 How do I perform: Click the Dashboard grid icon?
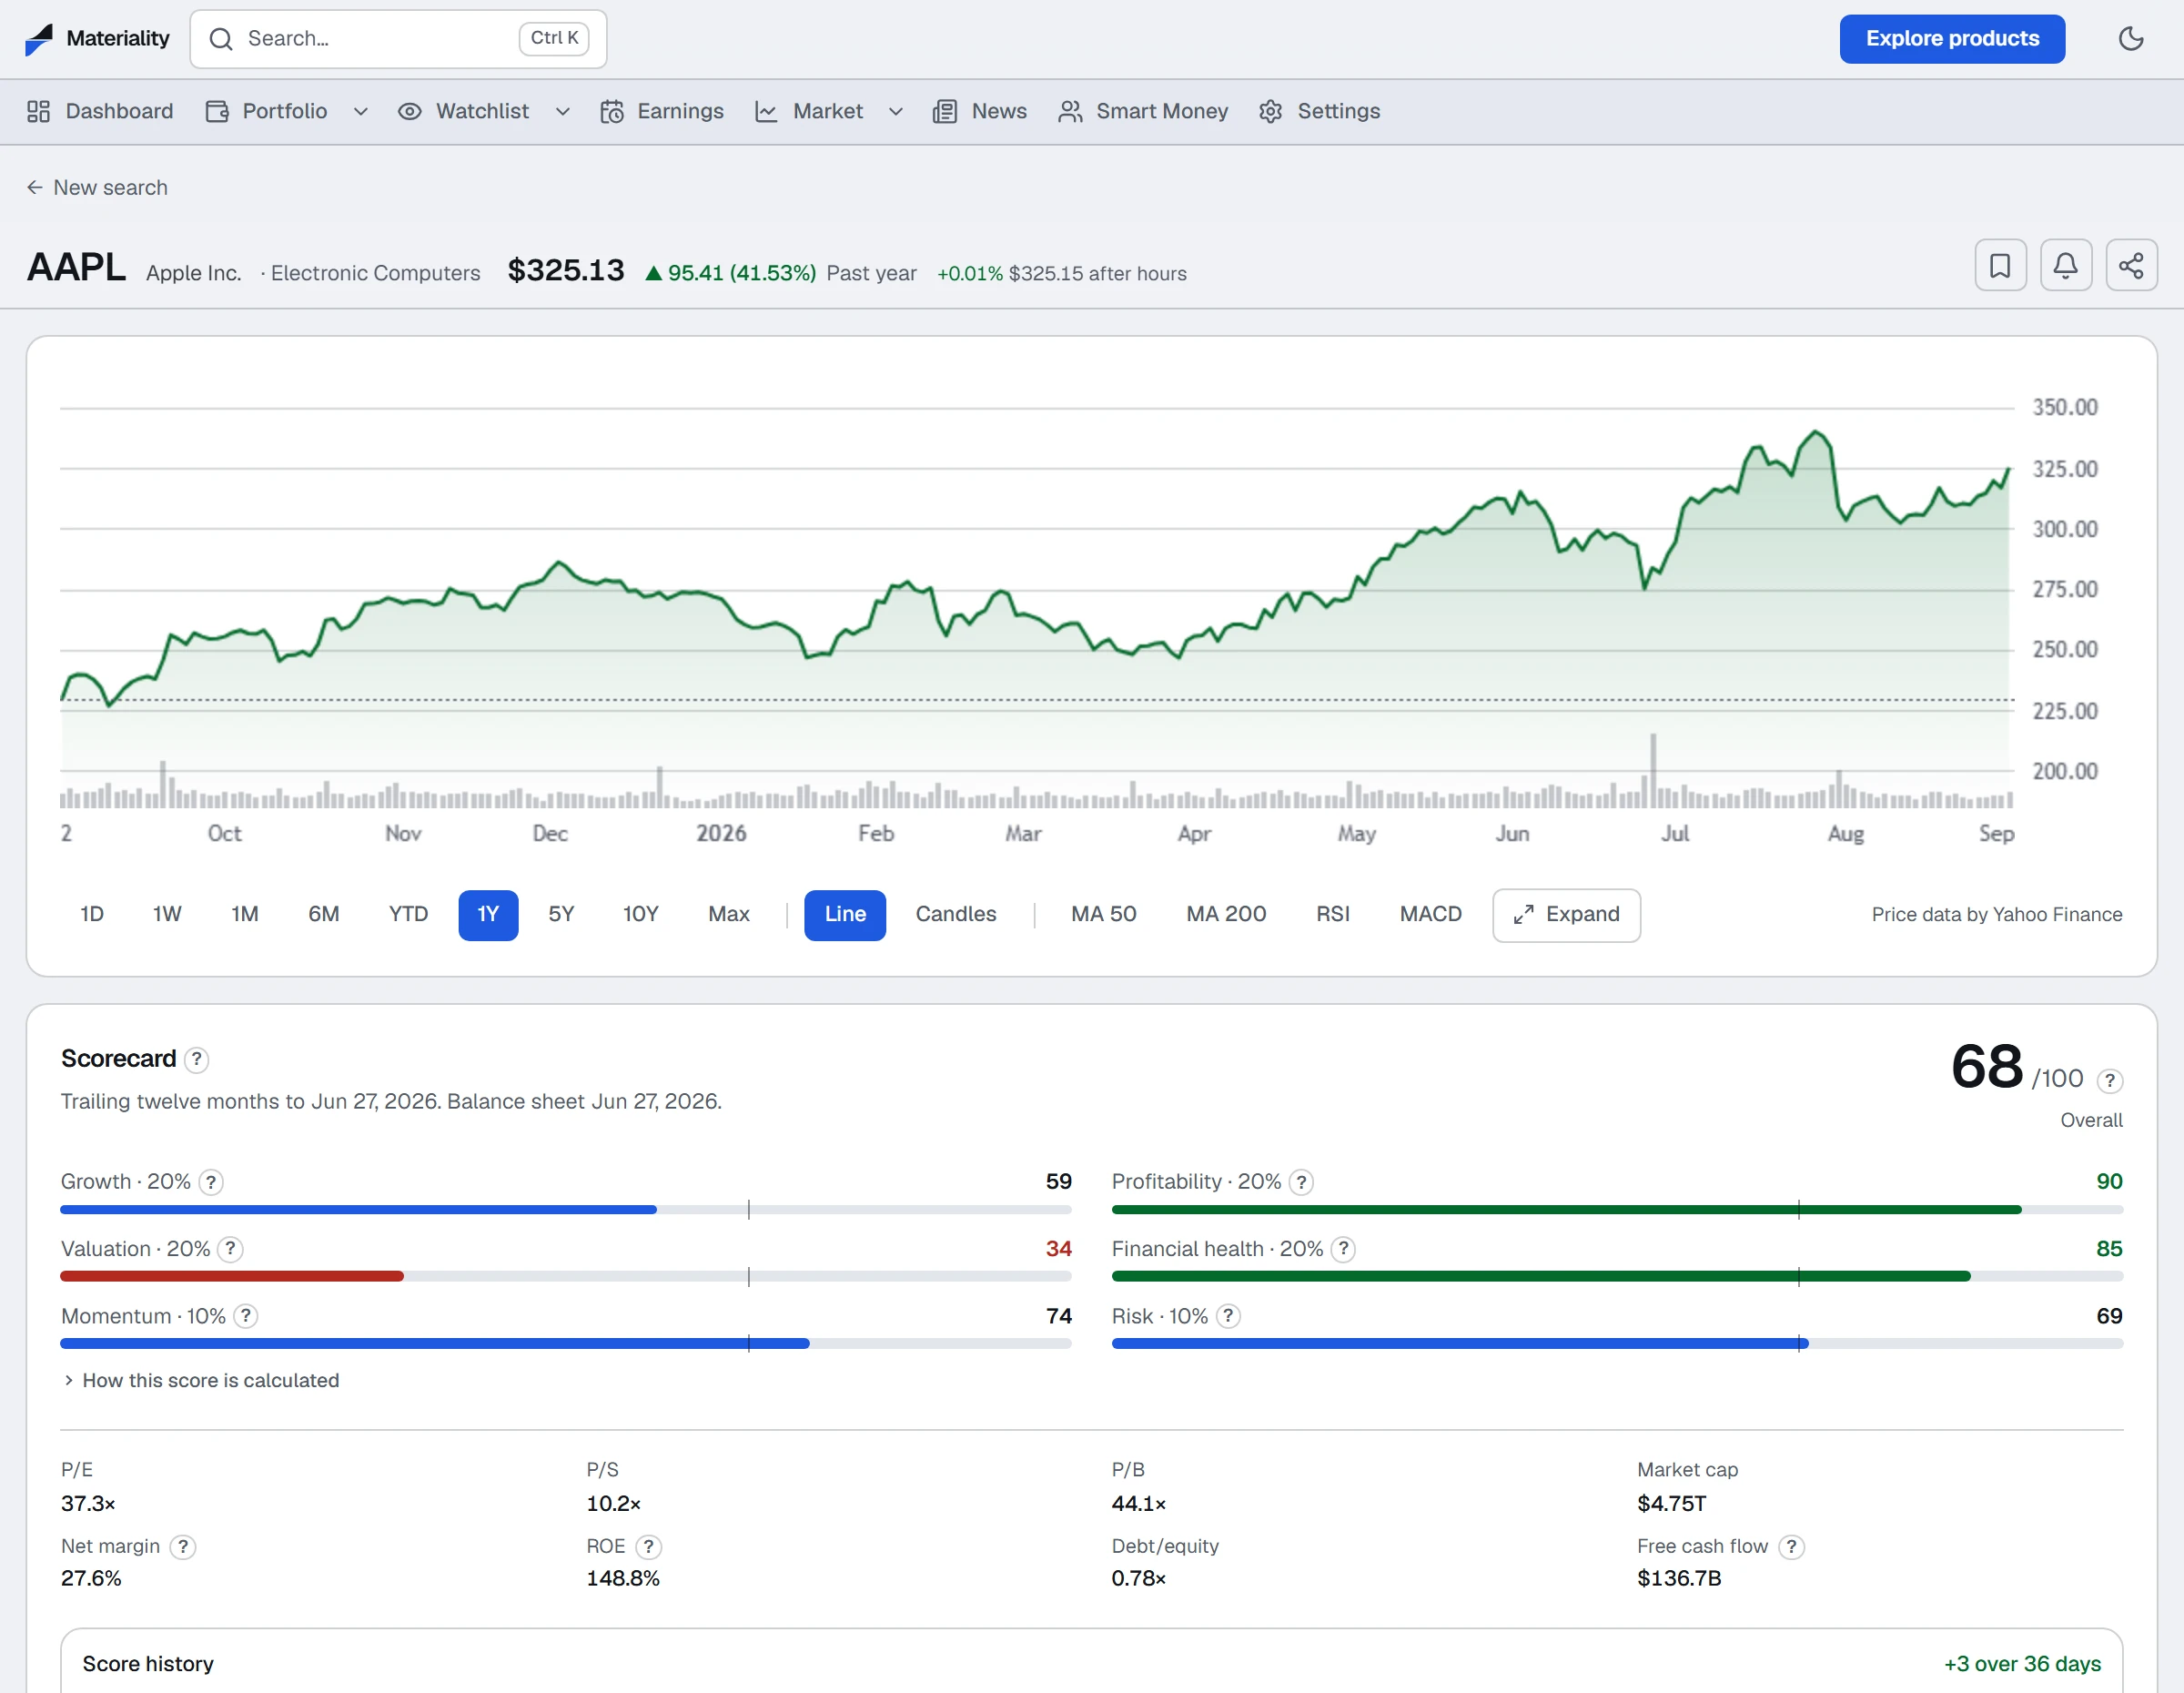coord(39,111)
